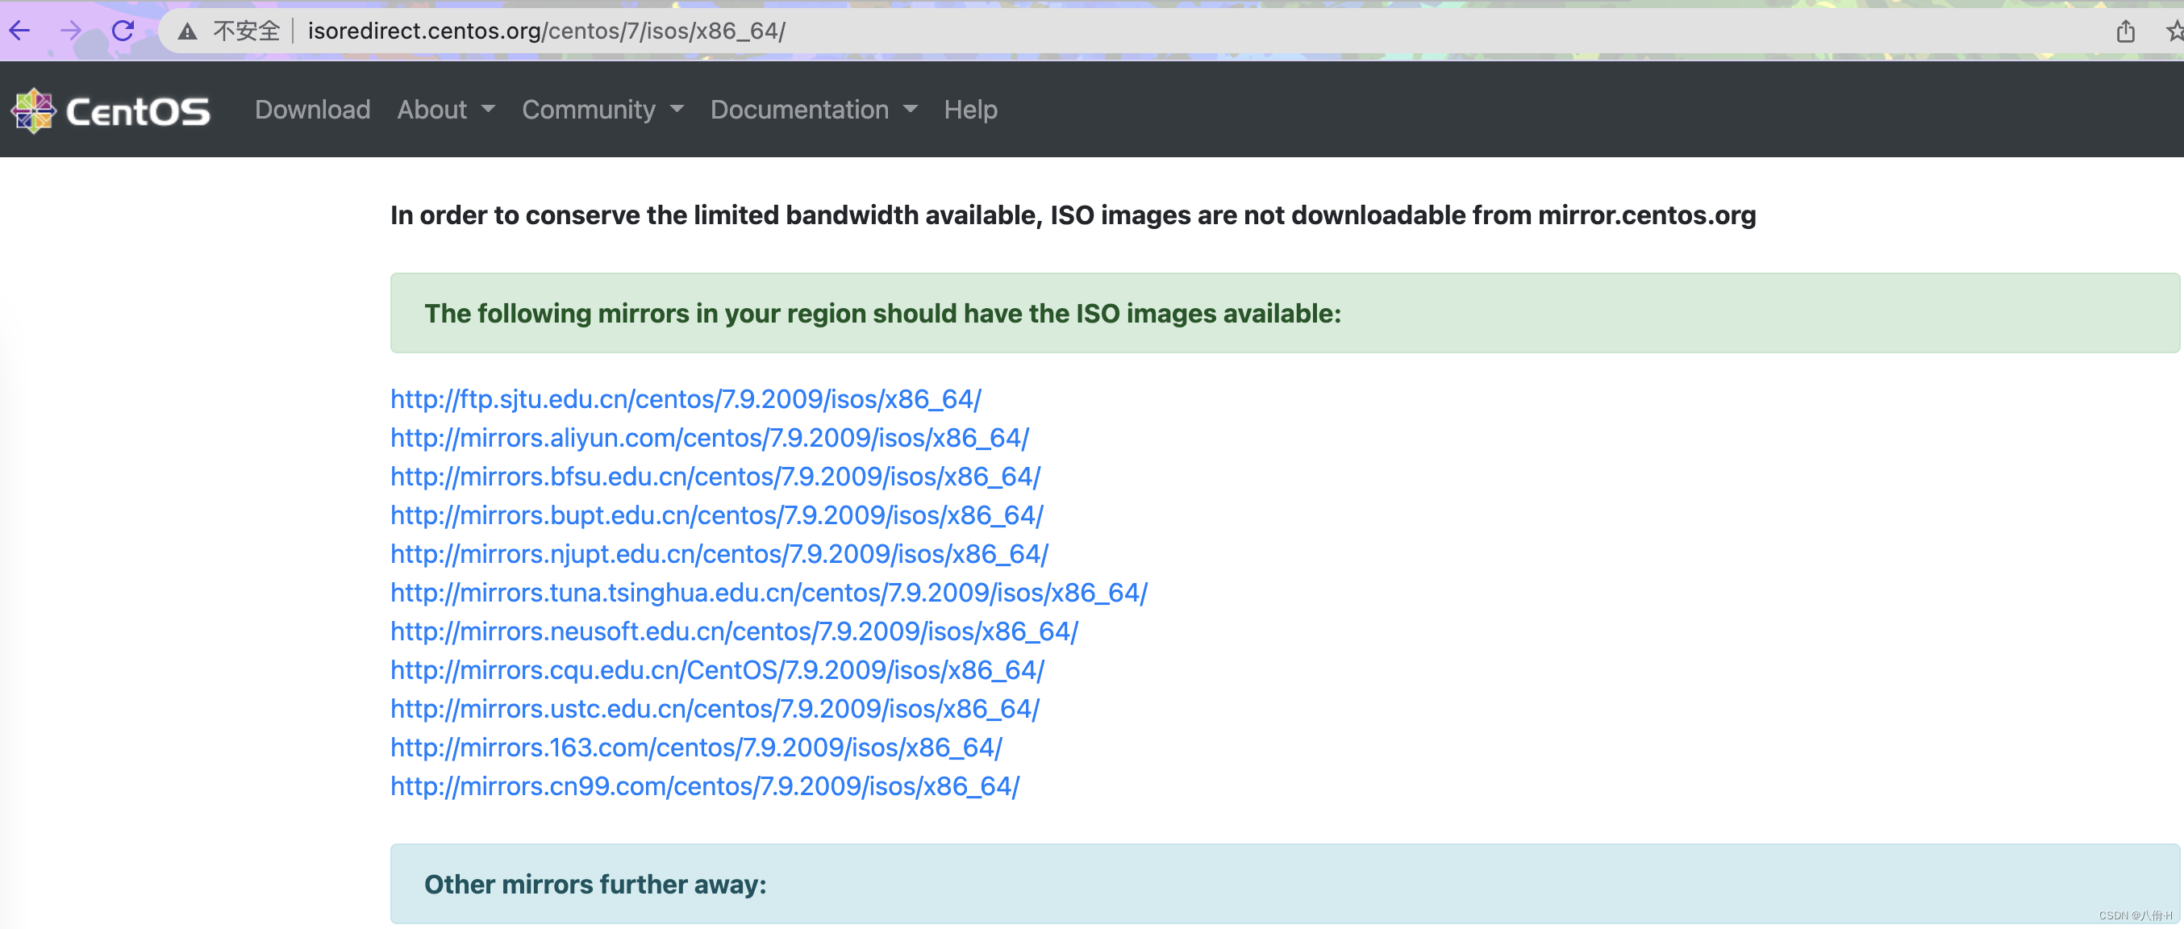This screenshot has width=2184, height=929.
Task: Click the Download menu item
Action: point(314,109)
